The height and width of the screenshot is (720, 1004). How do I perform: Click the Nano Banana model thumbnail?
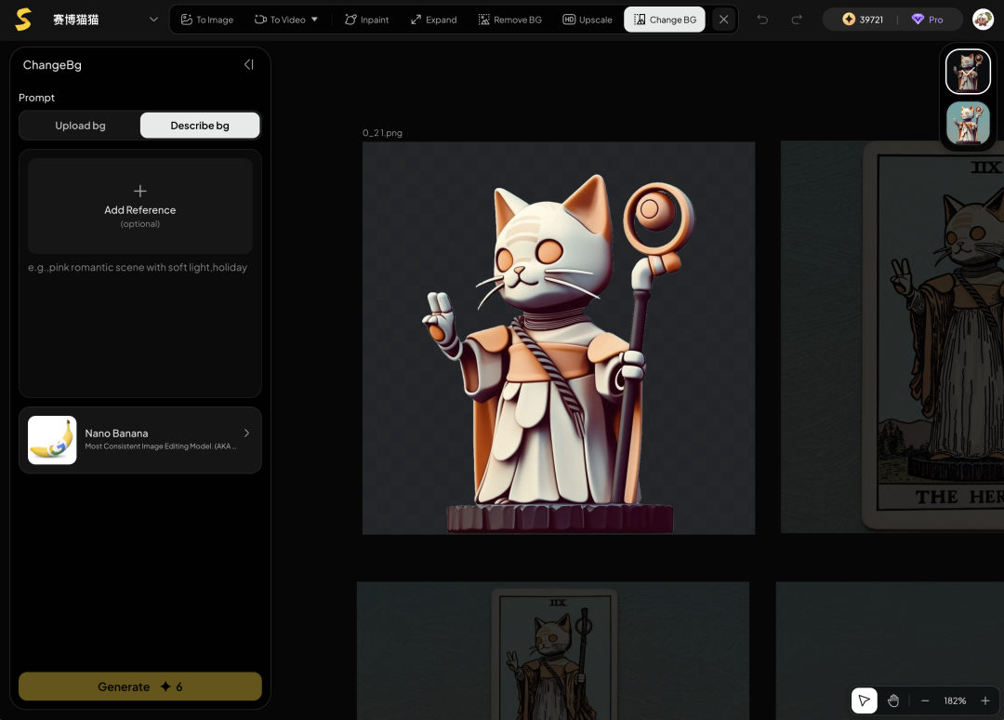click(x=52, y=440)
